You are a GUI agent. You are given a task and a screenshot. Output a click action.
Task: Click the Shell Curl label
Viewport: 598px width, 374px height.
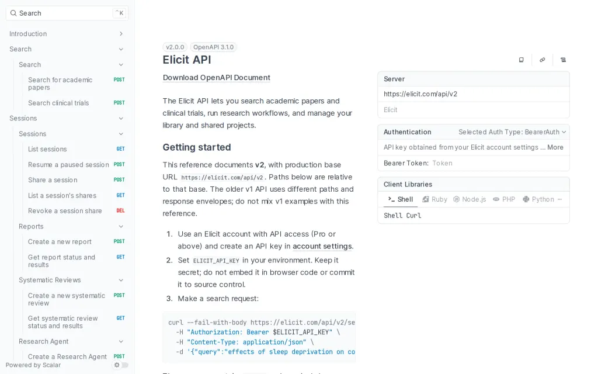pos(402,216)
